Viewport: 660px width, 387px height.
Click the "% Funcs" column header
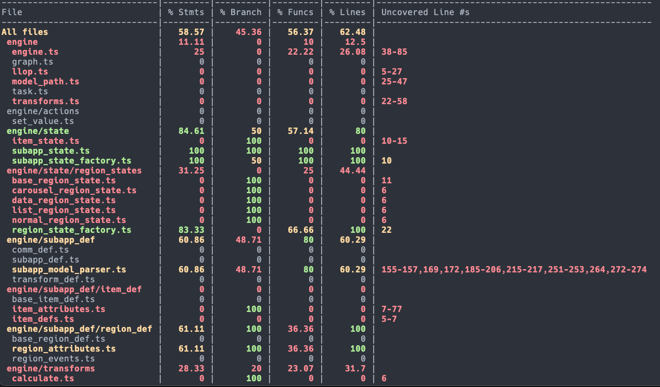(x=295, y=12)
